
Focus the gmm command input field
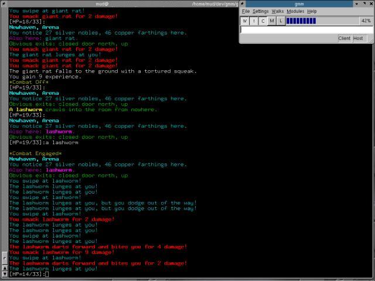[x=306, y=29]
